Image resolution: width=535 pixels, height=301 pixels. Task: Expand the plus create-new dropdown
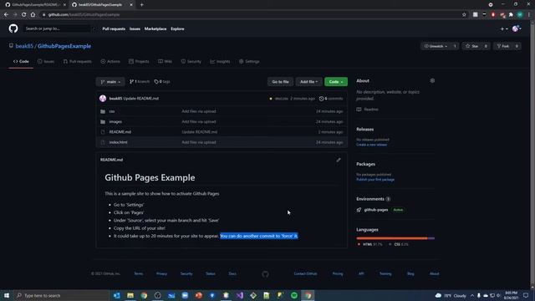(504, 29)
